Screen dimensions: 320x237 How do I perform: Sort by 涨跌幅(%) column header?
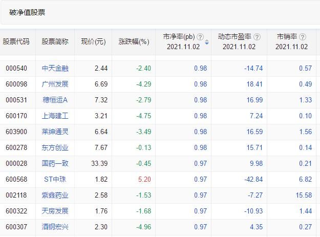pyautogui.click(x=134, y=42)
